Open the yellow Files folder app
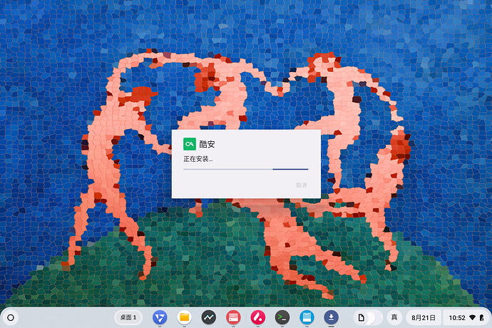Image resolution: width=492 pixels, height=328 pixels. pos(184,317)
